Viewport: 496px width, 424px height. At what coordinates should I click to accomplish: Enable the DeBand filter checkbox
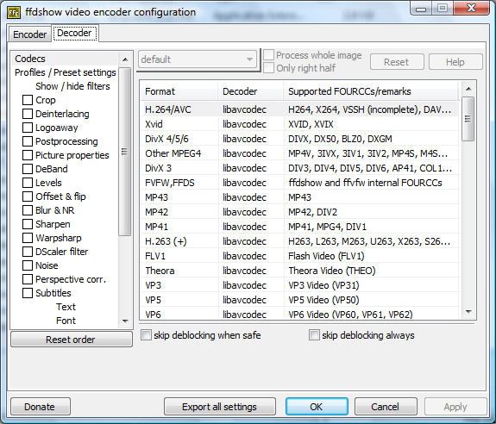[x=28, y=169]
